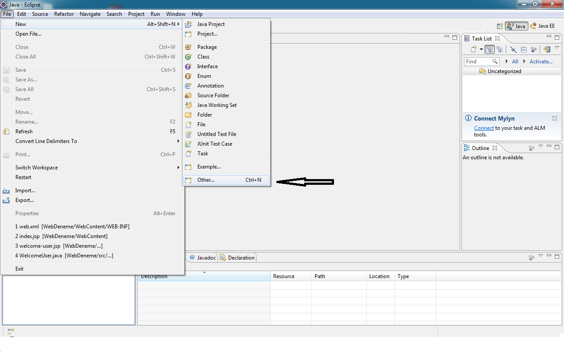Click the Find magnifier icon
Image resolution: width=564 pixels, height=352 pixels.
click(495, 62)
